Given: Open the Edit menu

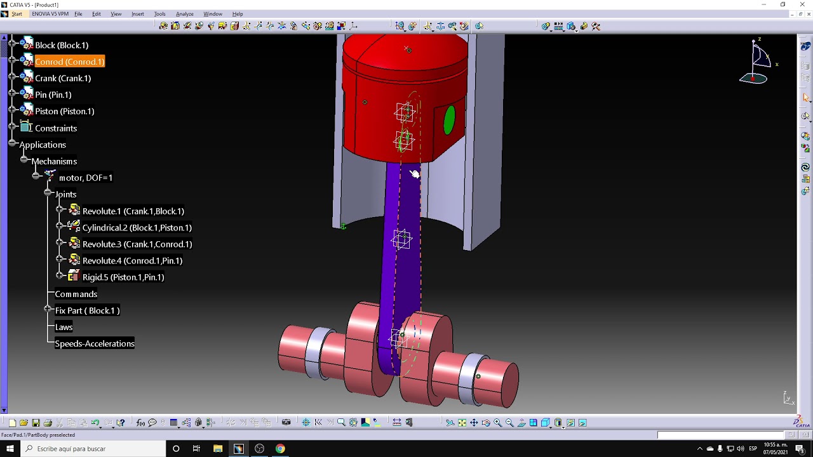Looking at the screenshot, I should coord(97,14).
